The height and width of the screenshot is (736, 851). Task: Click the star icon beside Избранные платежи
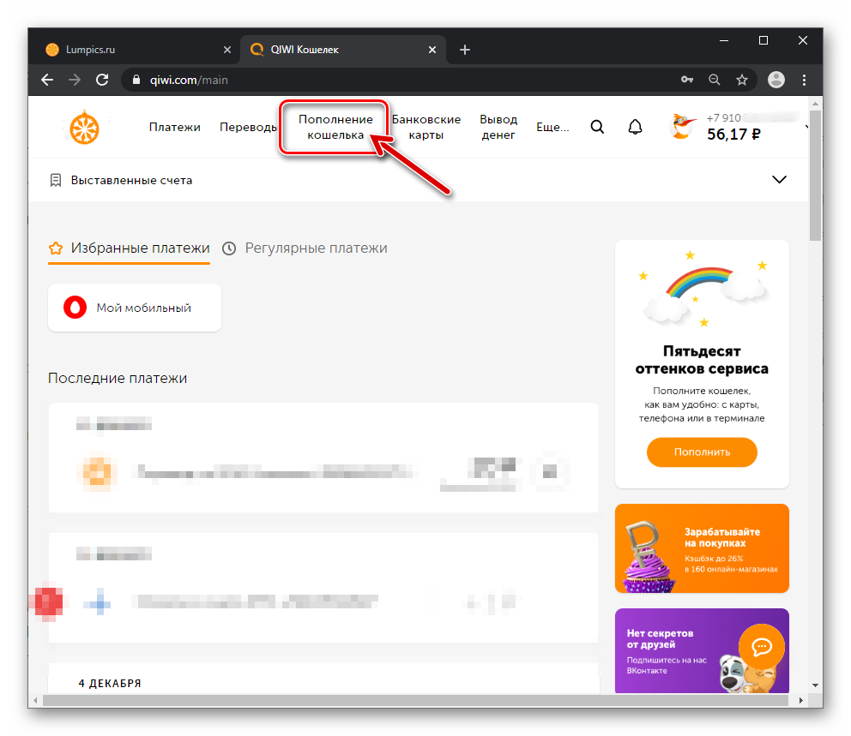click(x=56, y=248)
